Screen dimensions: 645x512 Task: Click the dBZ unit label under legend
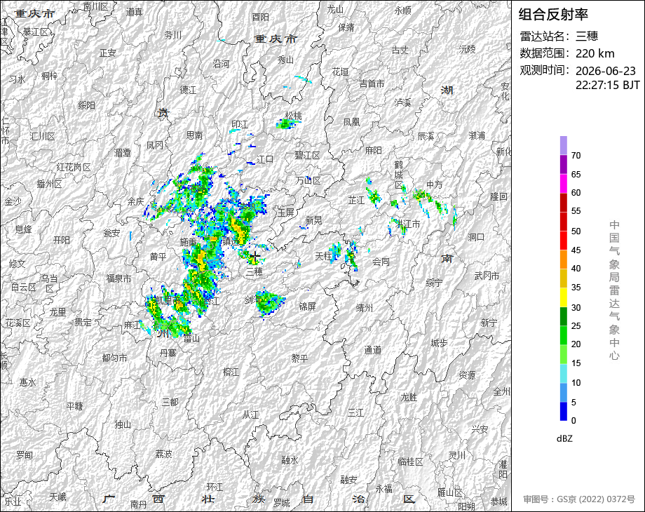[564, 439]
